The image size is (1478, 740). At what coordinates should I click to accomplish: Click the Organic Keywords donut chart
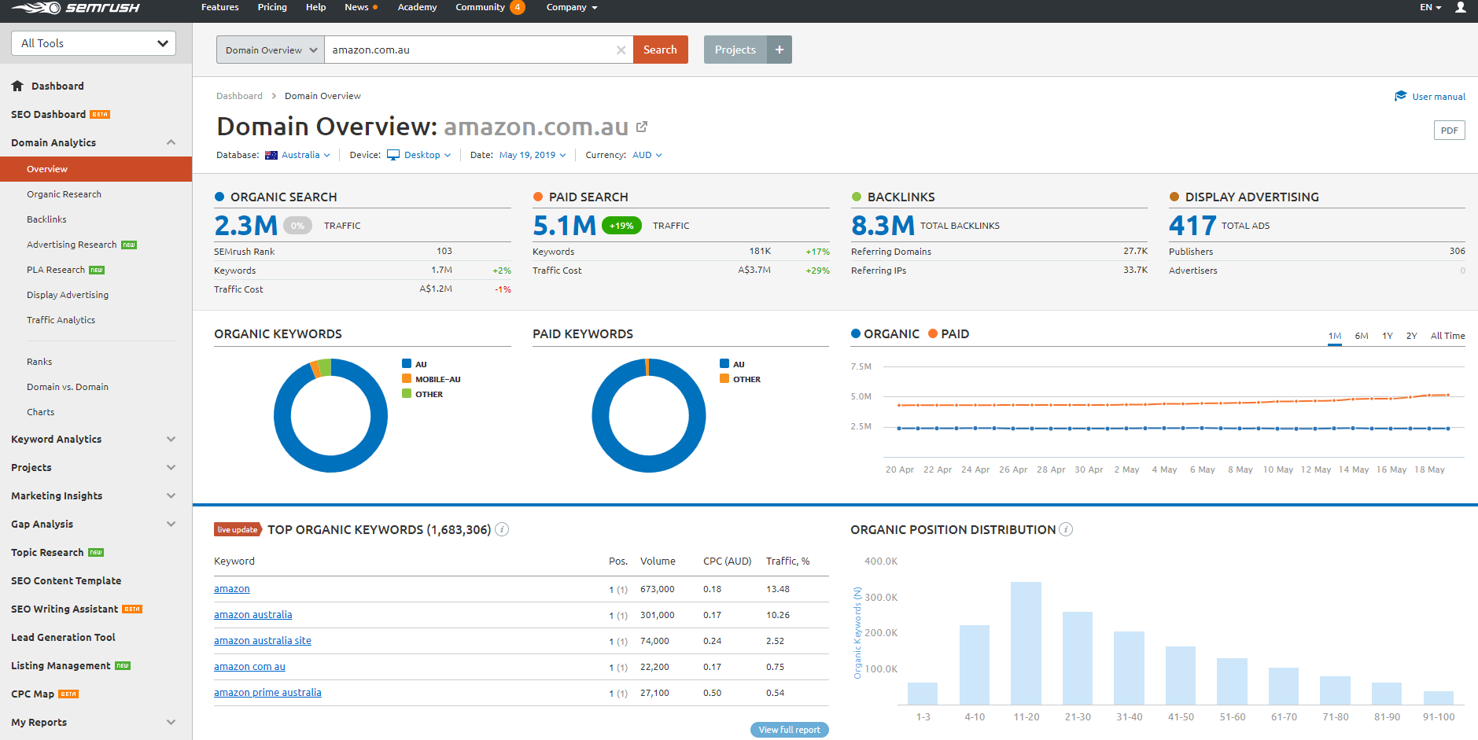point(330,415)
